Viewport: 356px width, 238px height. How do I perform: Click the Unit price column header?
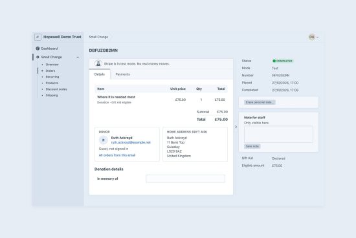(178, 89)
